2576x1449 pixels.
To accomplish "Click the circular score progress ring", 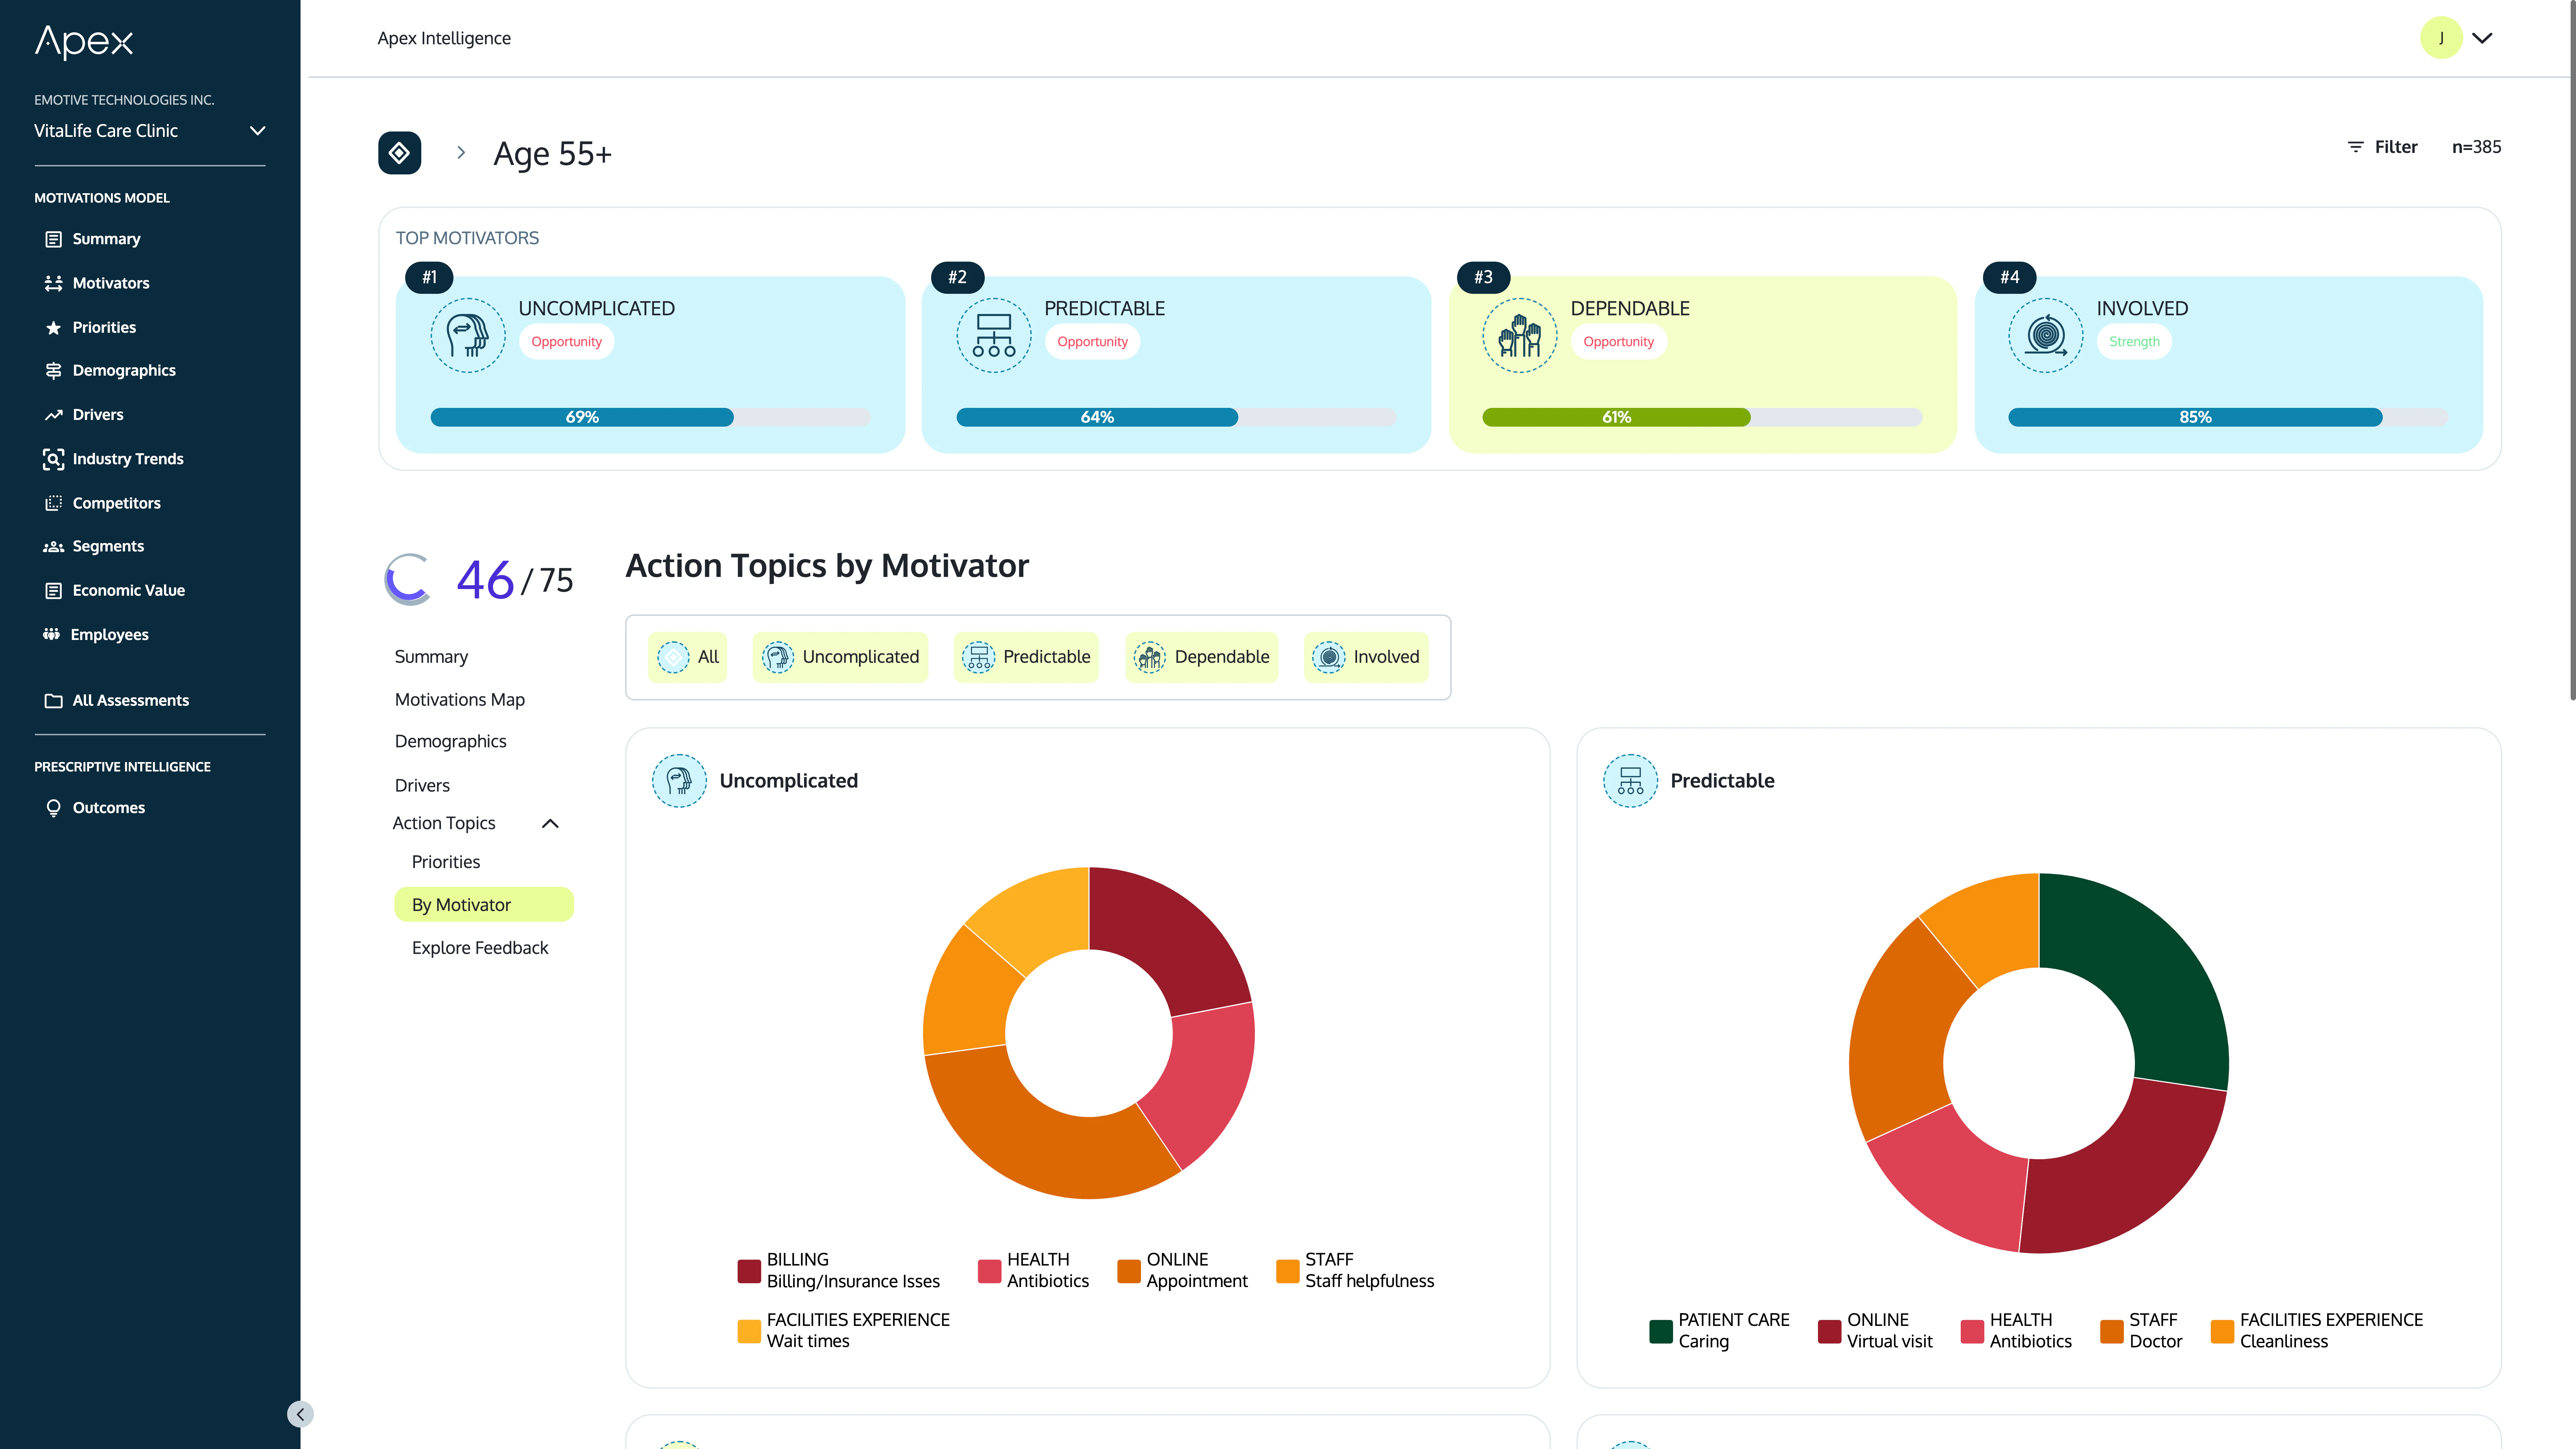I will coord(409,579).
